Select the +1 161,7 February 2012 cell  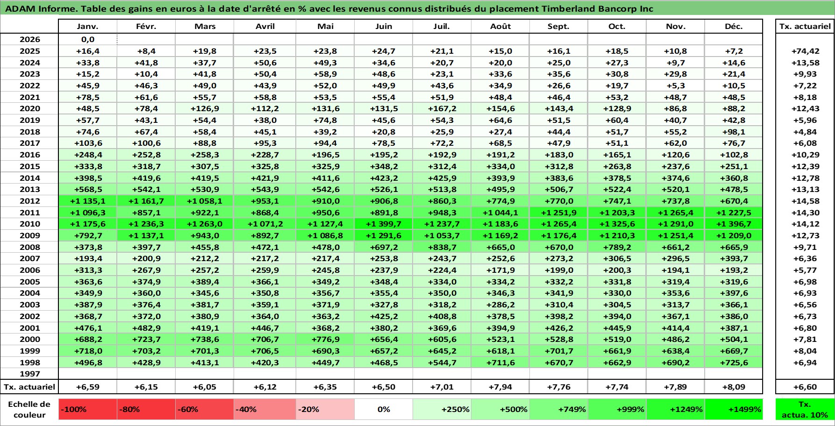coord(146,201)
